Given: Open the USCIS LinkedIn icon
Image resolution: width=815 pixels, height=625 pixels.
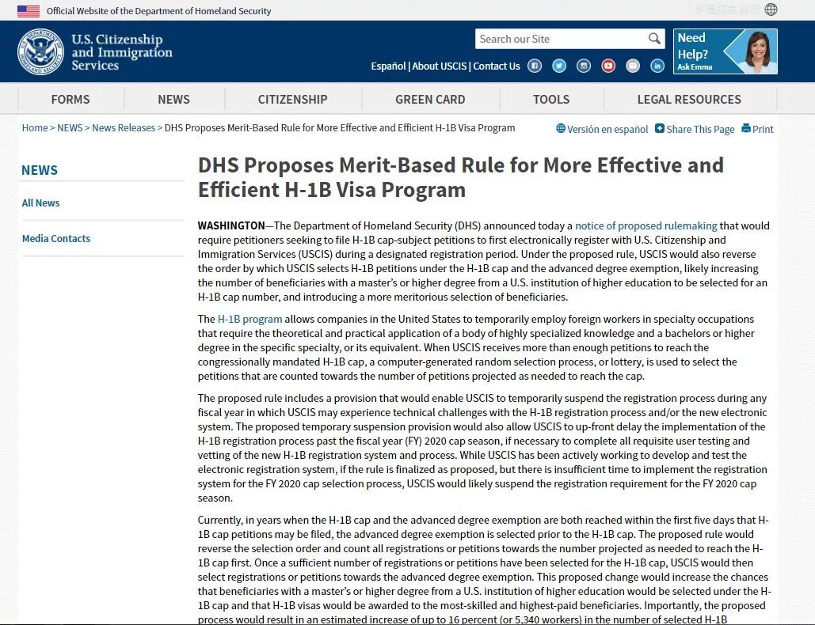Looking at the screenshot, I should pos(657,66).
